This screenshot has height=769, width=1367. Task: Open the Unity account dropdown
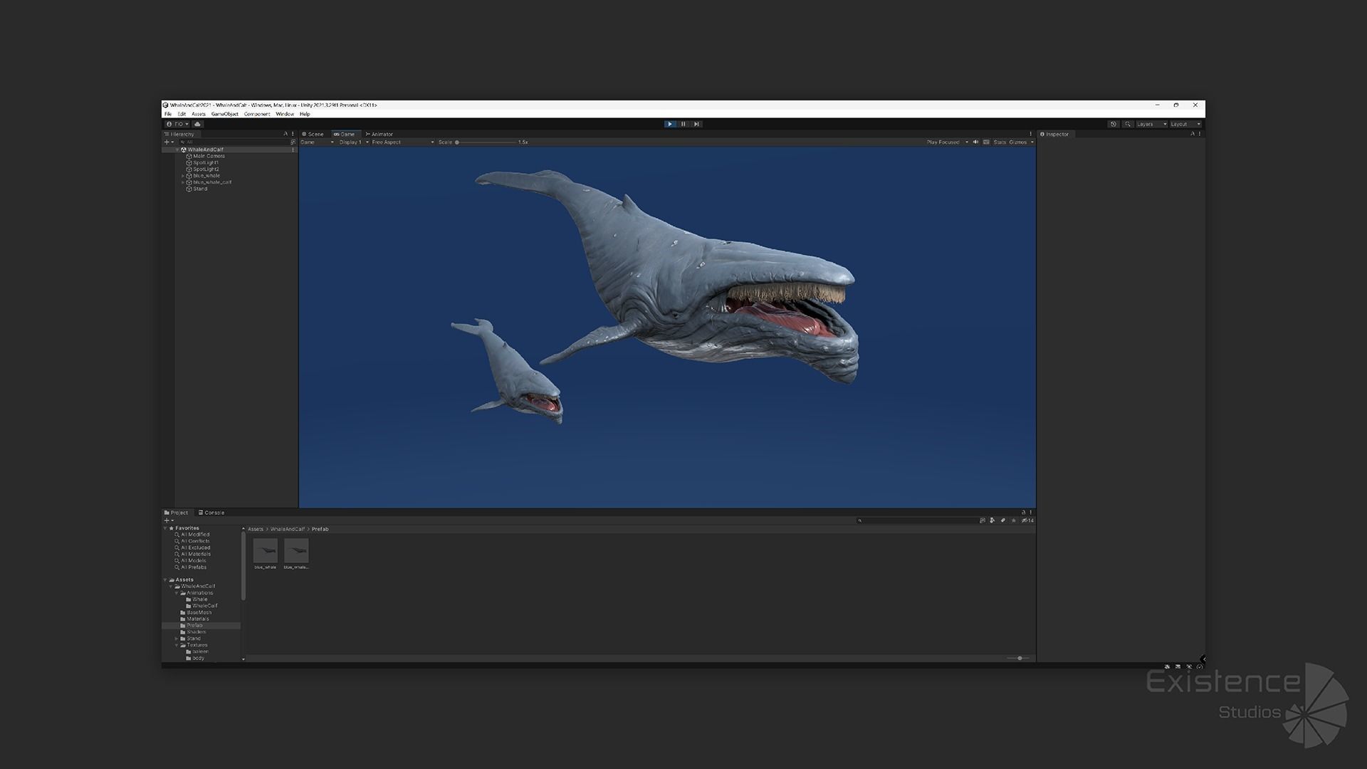click(x=178, y=124)
